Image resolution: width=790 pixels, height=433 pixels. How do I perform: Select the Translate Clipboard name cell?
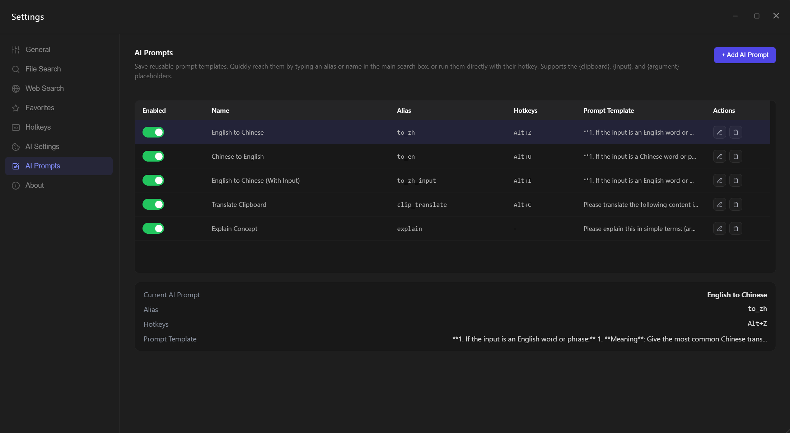[239, 205]
